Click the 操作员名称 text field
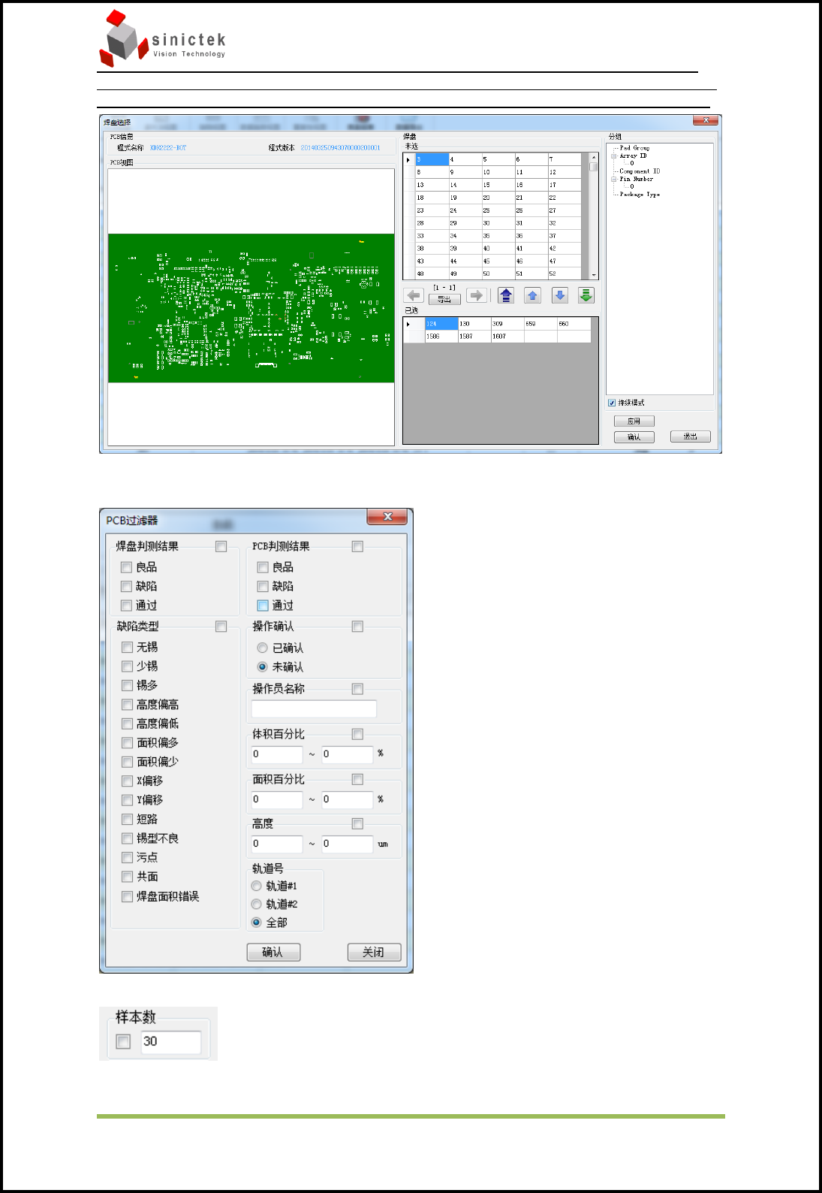This screenshot has width=822, height=1193. [314, 708]
